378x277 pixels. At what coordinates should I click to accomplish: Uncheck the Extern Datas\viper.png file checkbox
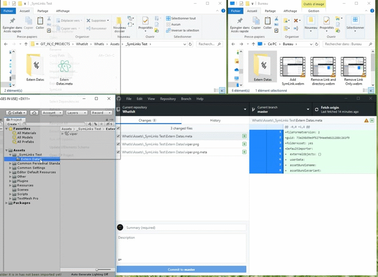tap(118, 144)
